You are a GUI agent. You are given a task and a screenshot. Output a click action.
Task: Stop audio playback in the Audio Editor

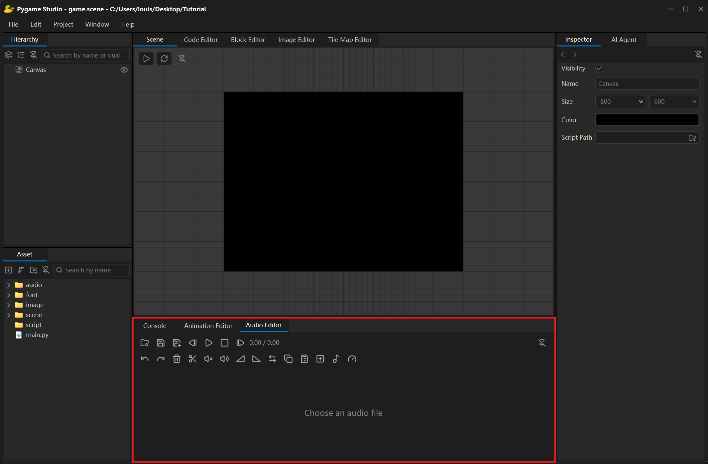point(224,343)
